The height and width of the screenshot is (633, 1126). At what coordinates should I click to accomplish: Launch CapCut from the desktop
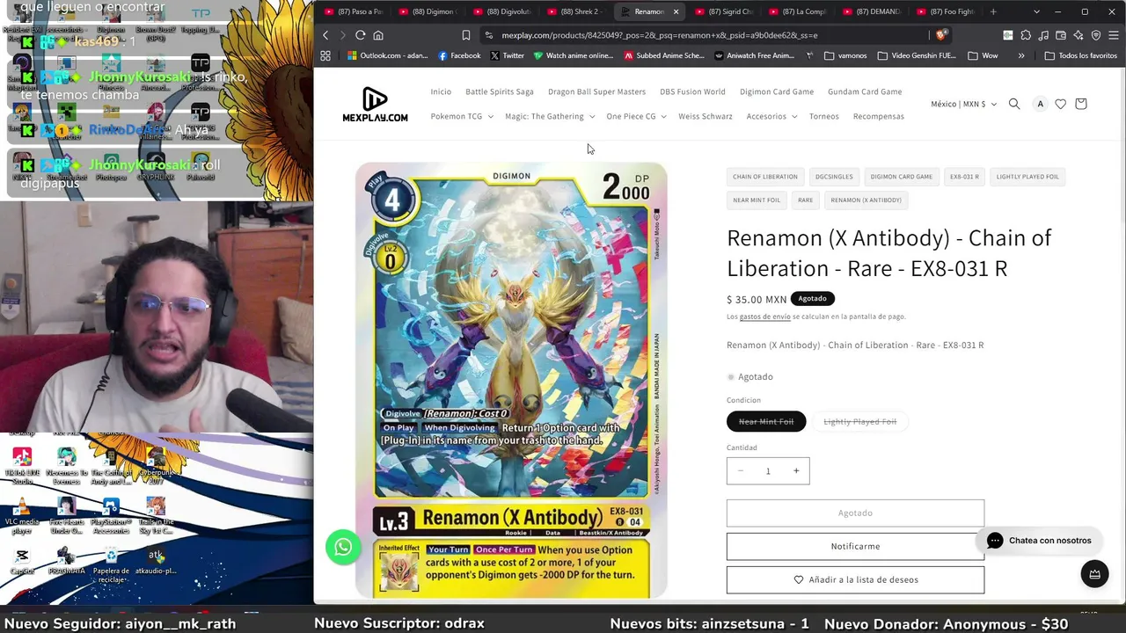click(22, 561)
